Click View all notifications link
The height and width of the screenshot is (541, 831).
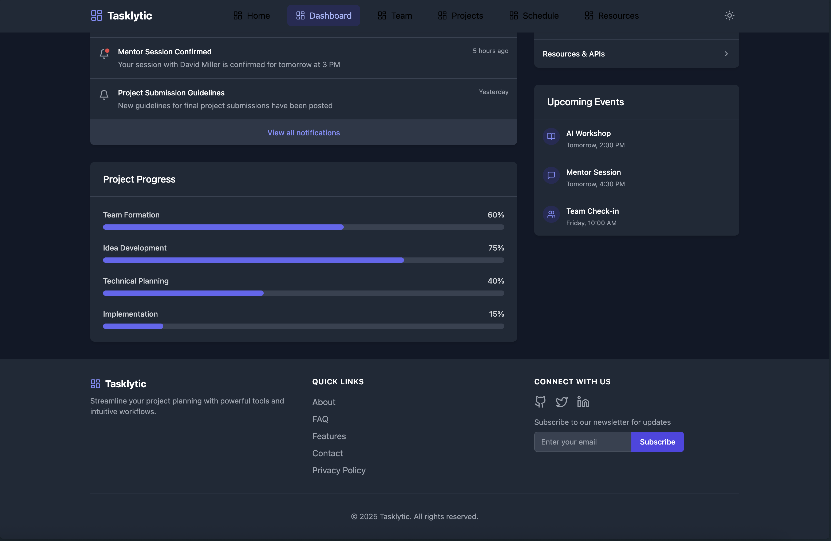303,133
